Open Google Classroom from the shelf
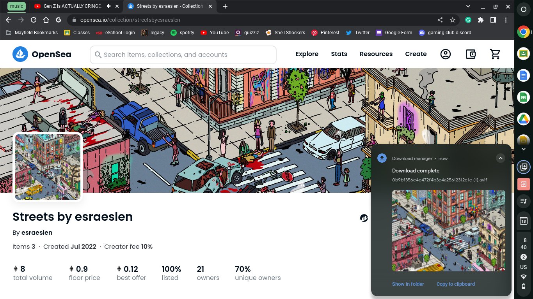 [x=523, y=54]
